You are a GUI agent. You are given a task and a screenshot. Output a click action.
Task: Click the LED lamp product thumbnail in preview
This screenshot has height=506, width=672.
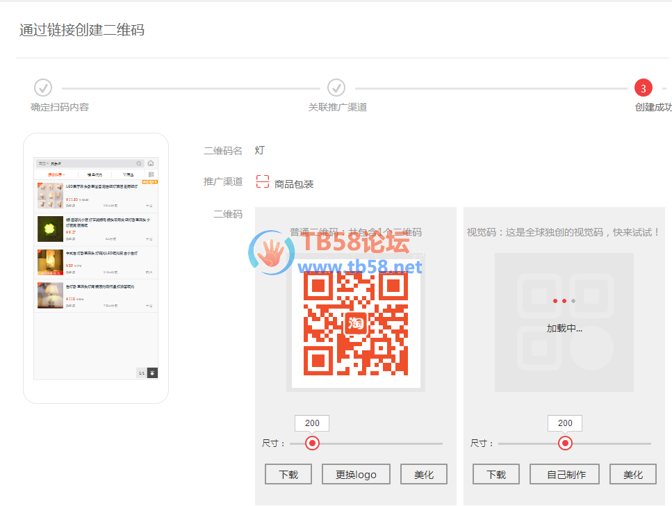click(x=50, y=196)
